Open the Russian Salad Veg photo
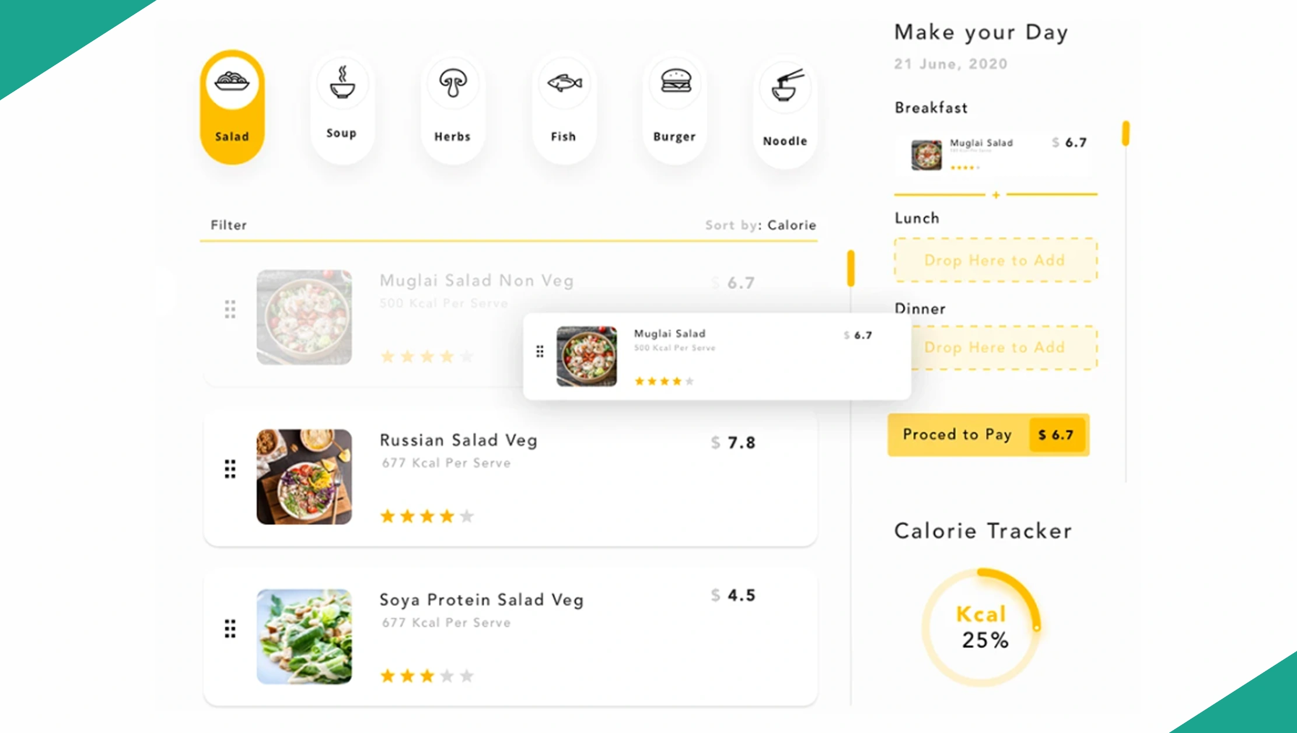 pos(304,476)
